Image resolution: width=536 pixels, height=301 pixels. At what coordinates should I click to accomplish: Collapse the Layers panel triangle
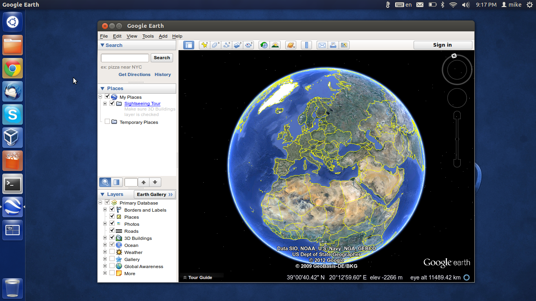102,194
